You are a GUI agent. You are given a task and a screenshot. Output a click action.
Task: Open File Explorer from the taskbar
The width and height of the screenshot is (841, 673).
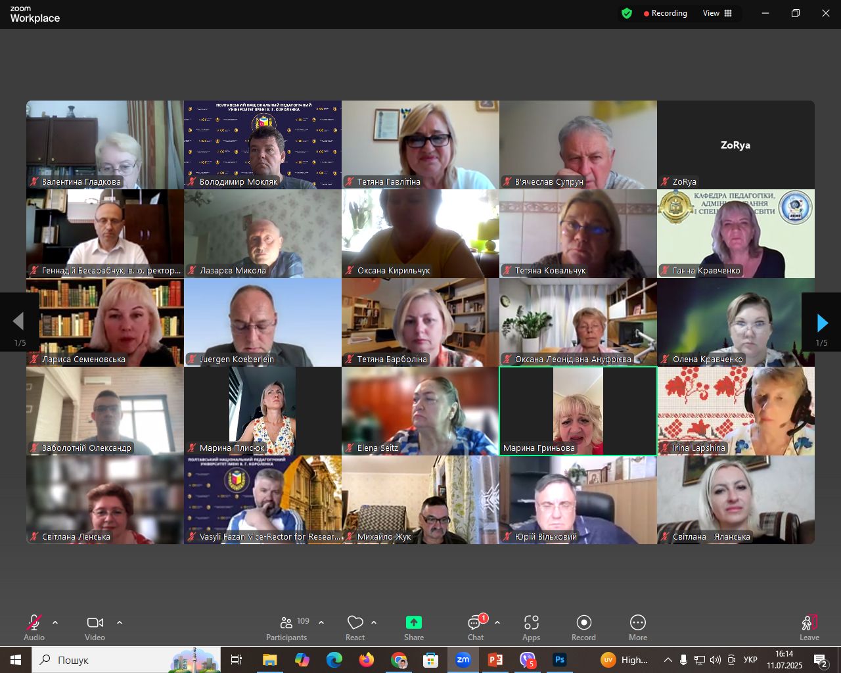(x=269, y=660)
